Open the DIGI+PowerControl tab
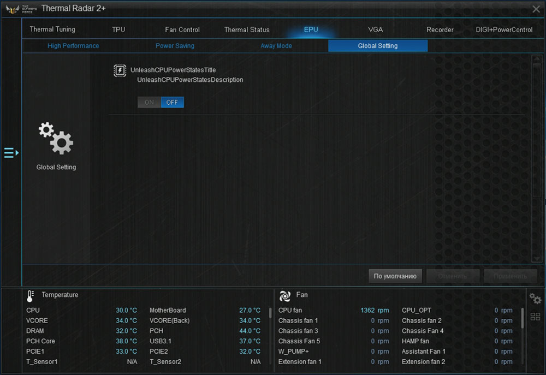 [x=504, y=29]
